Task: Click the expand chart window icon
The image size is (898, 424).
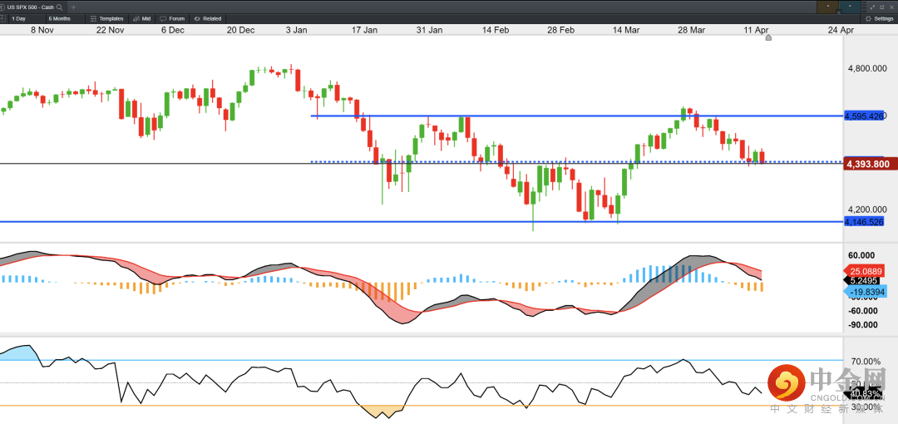Action: click(x=872, y=7)
